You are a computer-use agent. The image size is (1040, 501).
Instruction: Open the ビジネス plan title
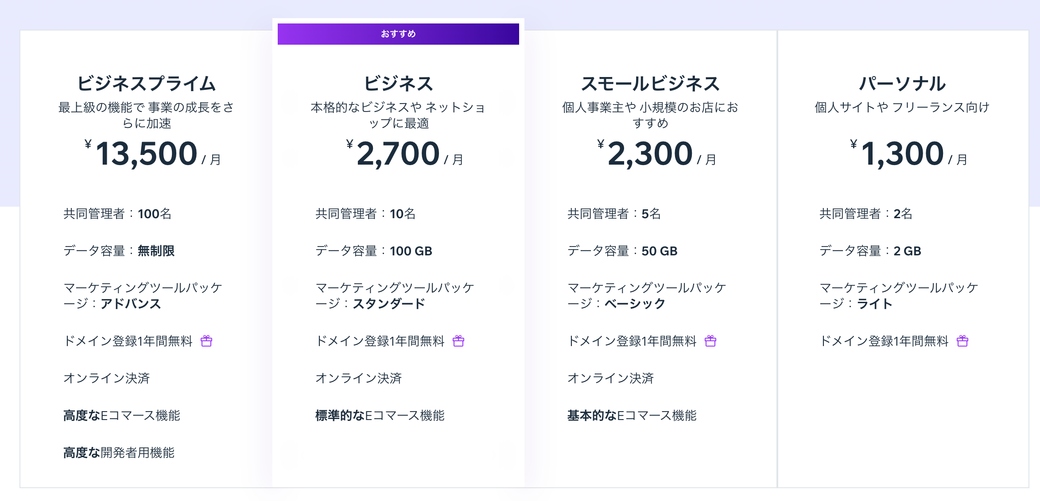point(398,84)
